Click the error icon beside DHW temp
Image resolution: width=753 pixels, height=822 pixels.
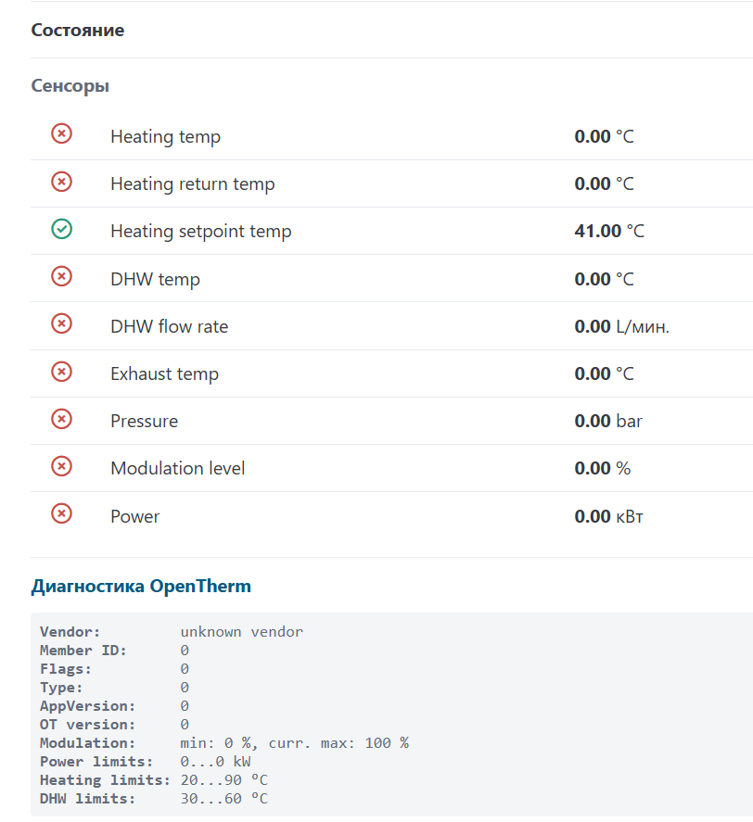61,276
